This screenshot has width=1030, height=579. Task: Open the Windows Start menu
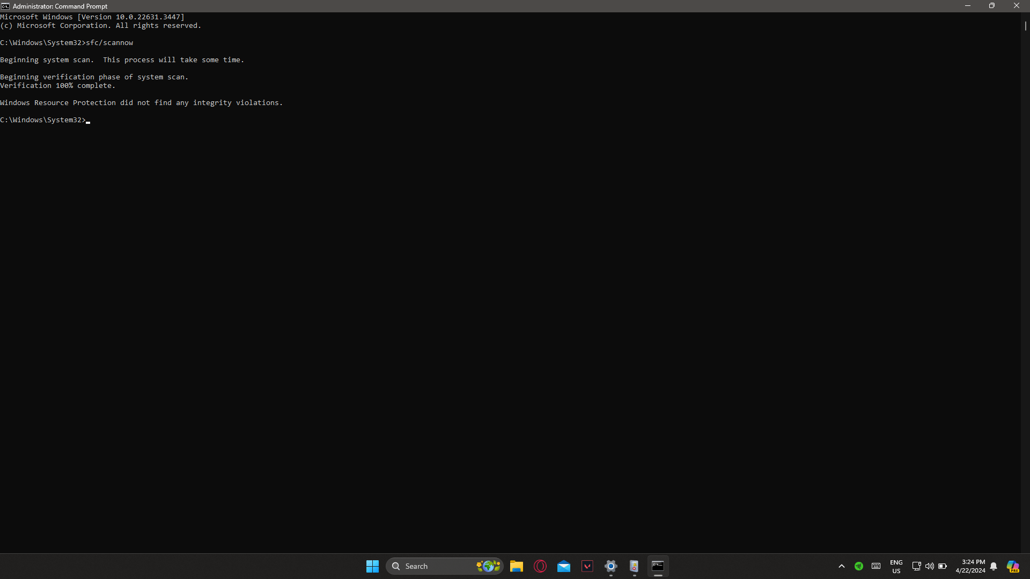[372, 566]
